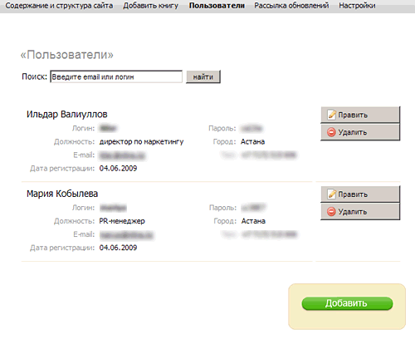Click Удалить button for Ильдар Валиуллов
The image size is (415, 359).
click(x=360, y=132)
